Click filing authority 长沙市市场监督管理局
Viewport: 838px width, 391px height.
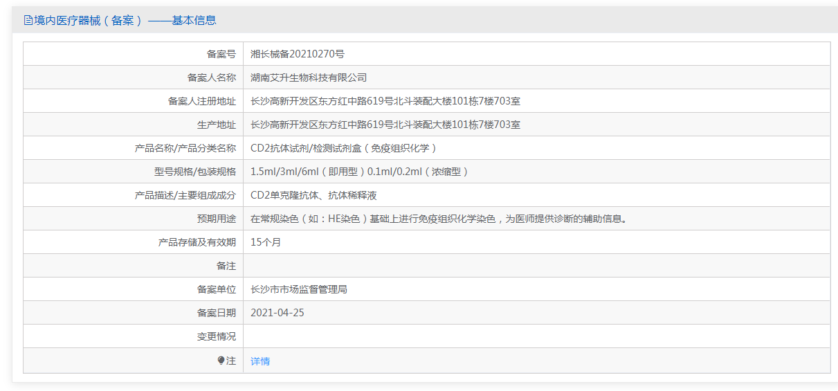click(x=299, y=289)
